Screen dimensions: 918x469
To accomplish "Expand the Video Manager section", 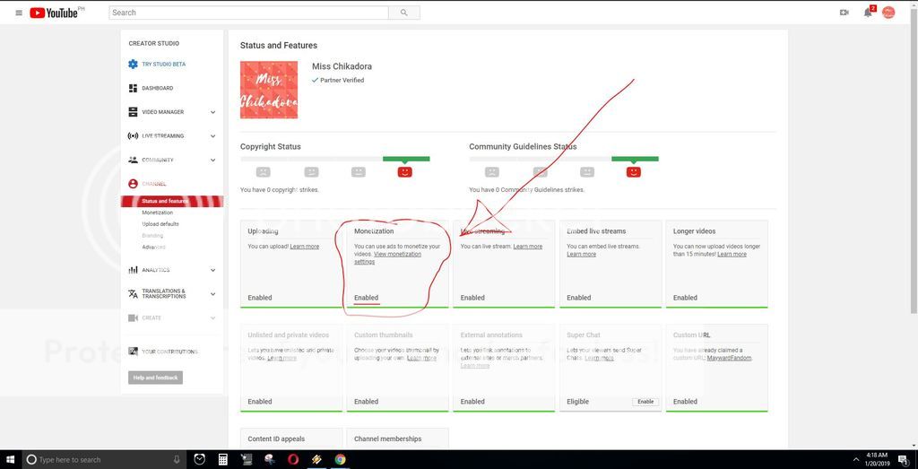I will pos(212,112).
